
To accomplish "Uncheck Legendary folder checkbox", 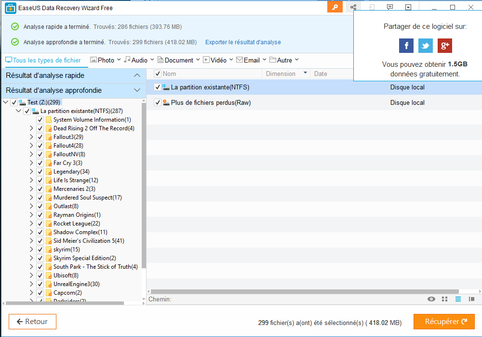I will [x=40, y=172].
